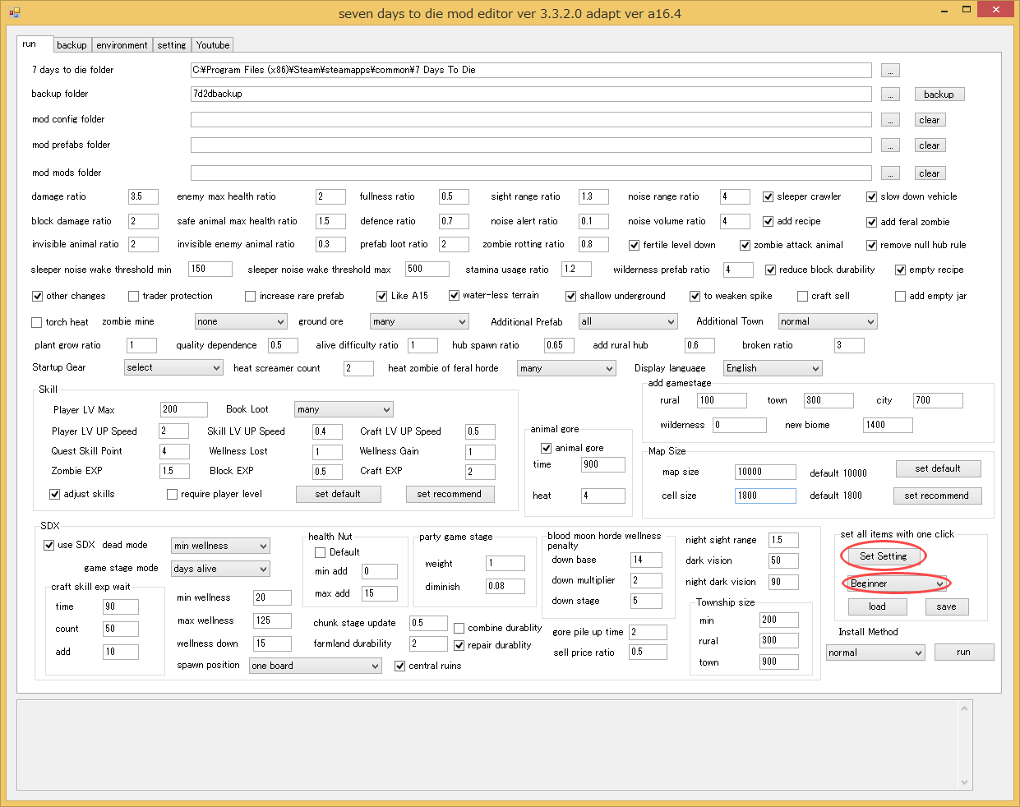Open the Beginner preset dropdown
1020x807 pixels.
897,584
